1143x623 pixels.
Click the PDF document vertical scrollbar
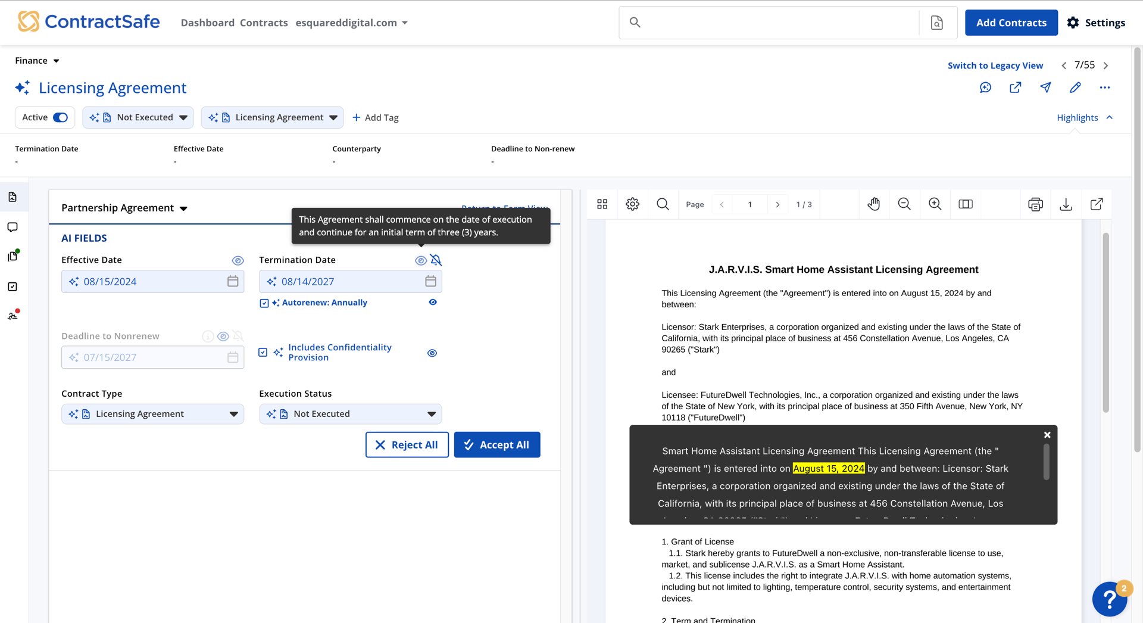(1105, 322)
